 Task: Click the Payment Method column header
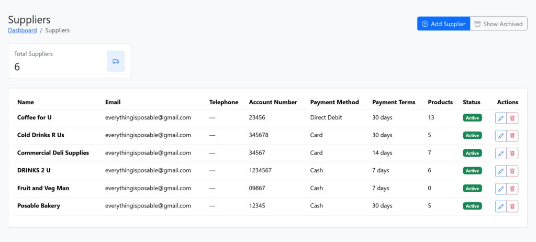334,102
